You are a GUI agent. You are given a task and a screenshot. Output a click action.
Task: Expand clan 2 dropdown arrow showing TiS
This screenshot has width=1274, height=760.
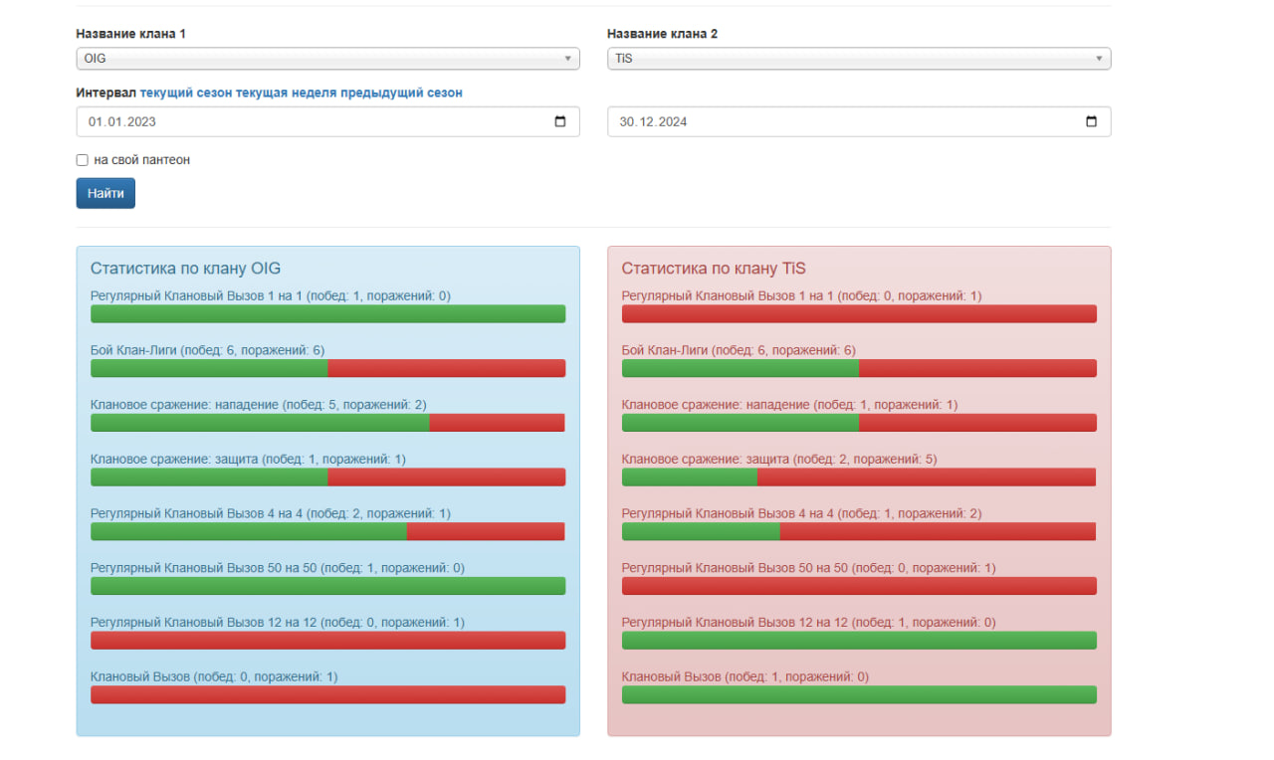pos(1099,59)
